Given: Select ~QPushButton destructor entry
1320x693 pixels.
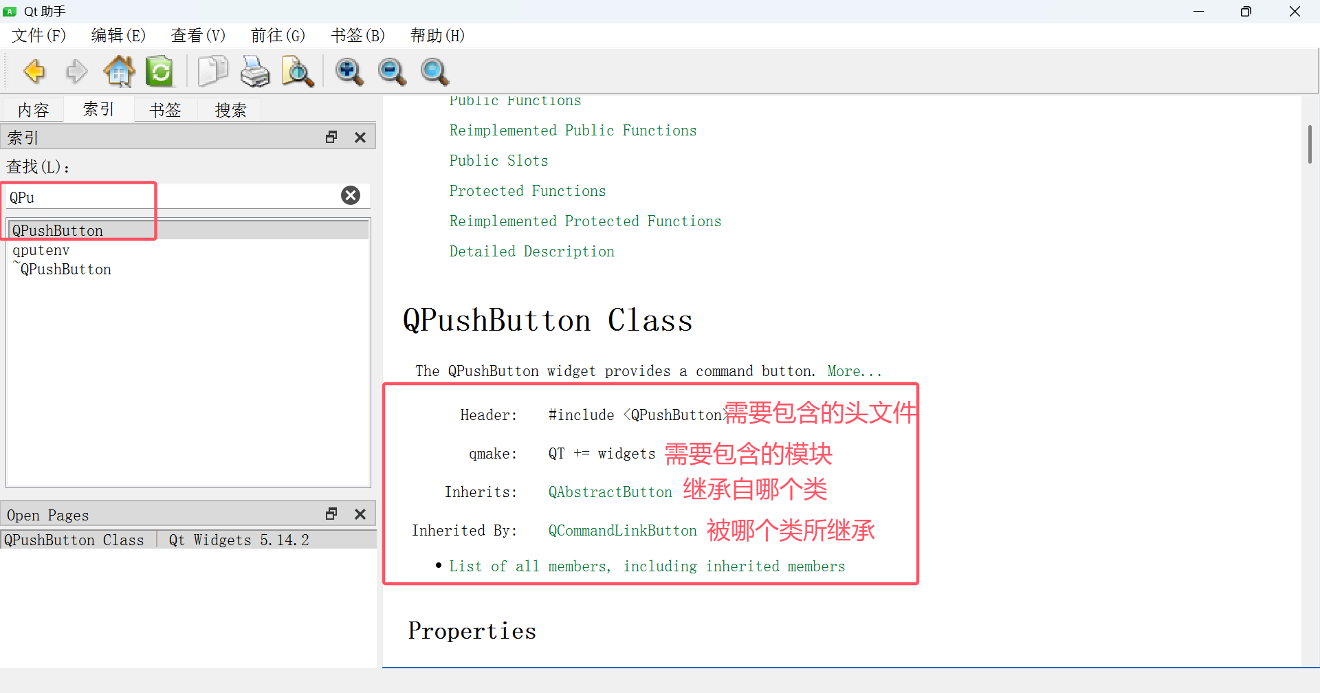Looking at the screenshot, I should point(188,269).
